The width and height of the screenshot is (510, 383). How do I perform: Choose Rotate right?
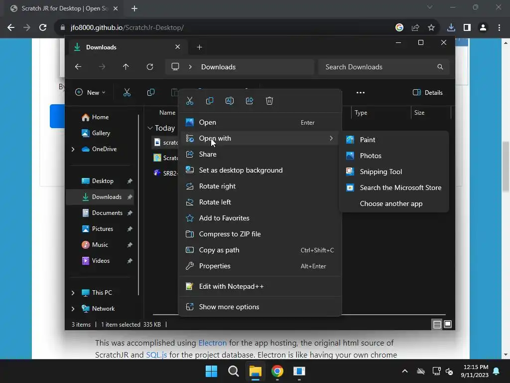pyautogui.click(x=260, y=187)
